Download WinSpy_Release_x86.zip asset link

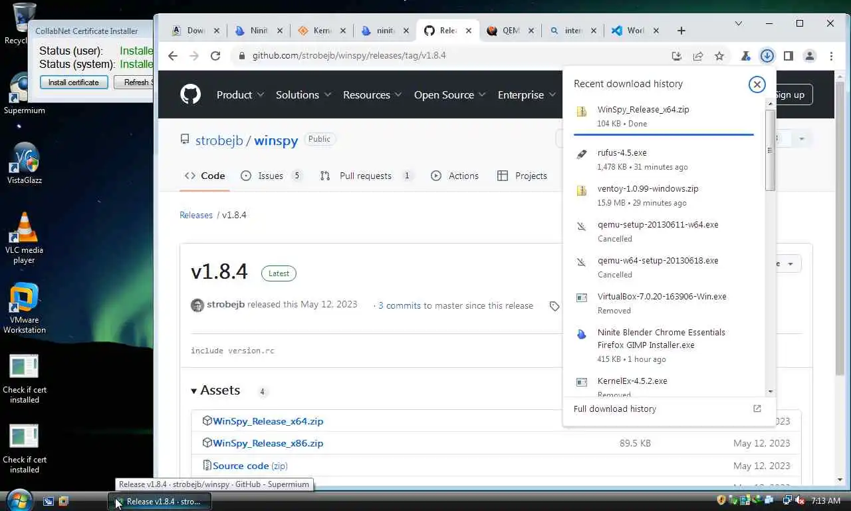pyautogui.click(x=268, y=443)
